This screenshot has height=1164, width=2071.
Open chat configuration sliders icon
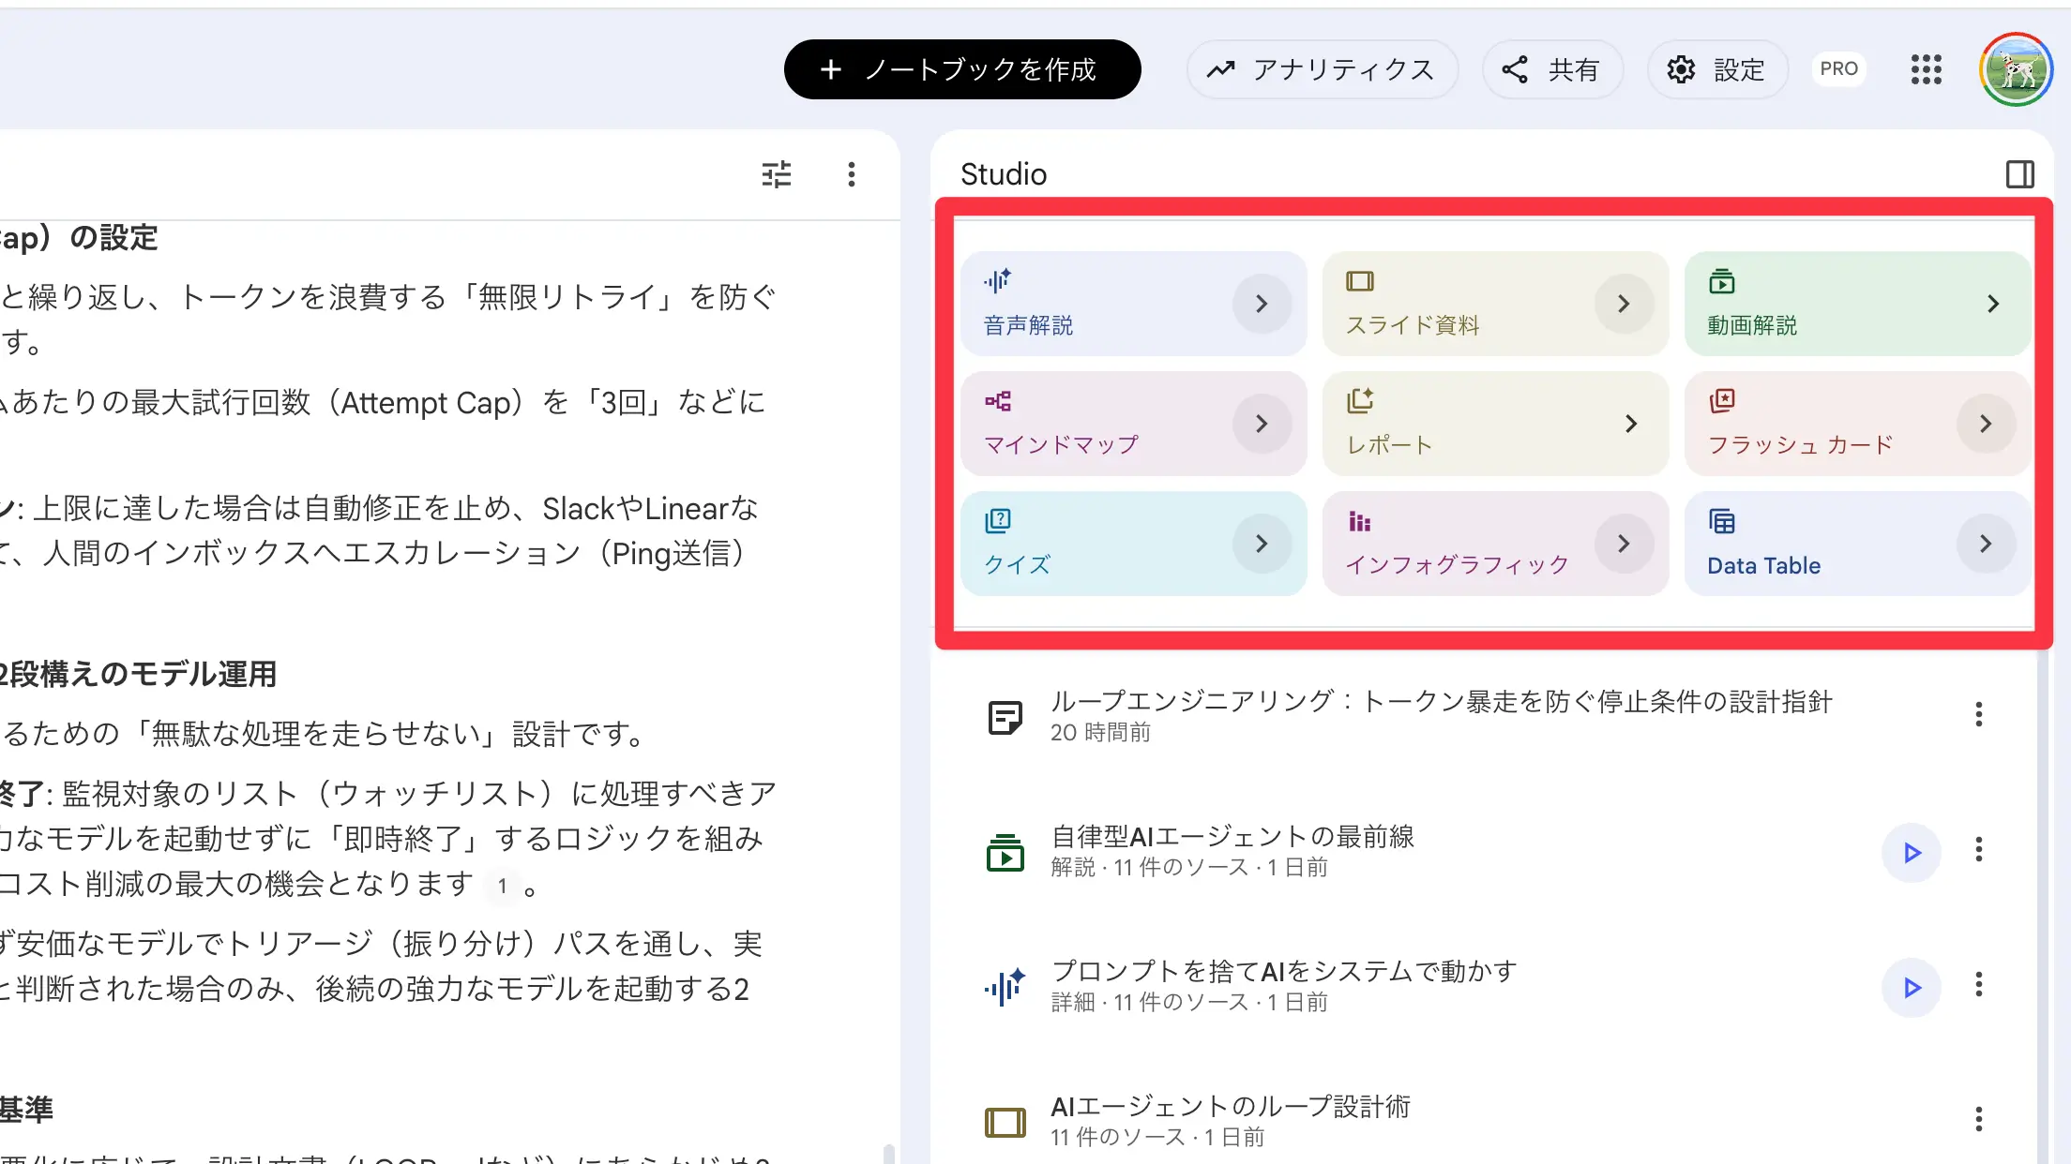777,174
